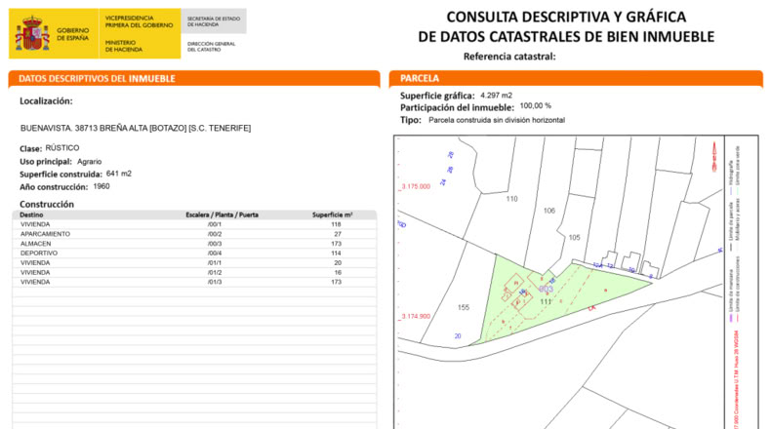
Task: Click the '/00/2' cell
Action: click(x=215, y=234)
